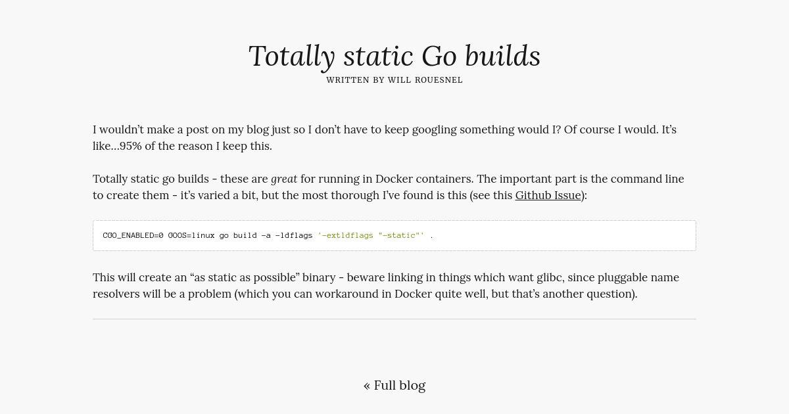Screen dimensions: 789x414
Task: Click the green '-extldflags "-static"' string
Action: [x=371, y=235]
